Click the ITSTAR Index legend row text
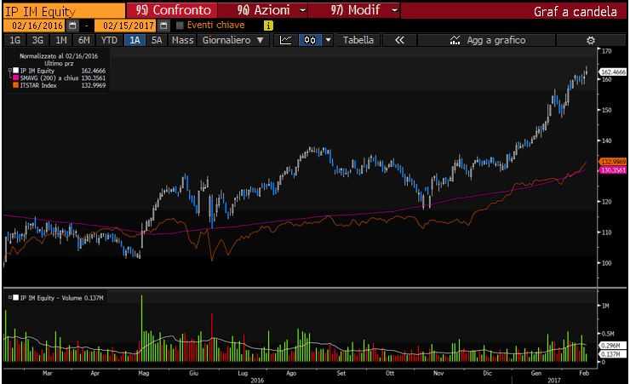The image size is (630, 384). 38,85
